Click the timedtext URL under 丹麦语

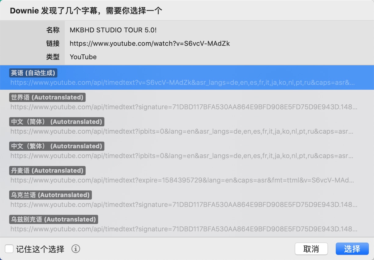[x=182, y=180]
